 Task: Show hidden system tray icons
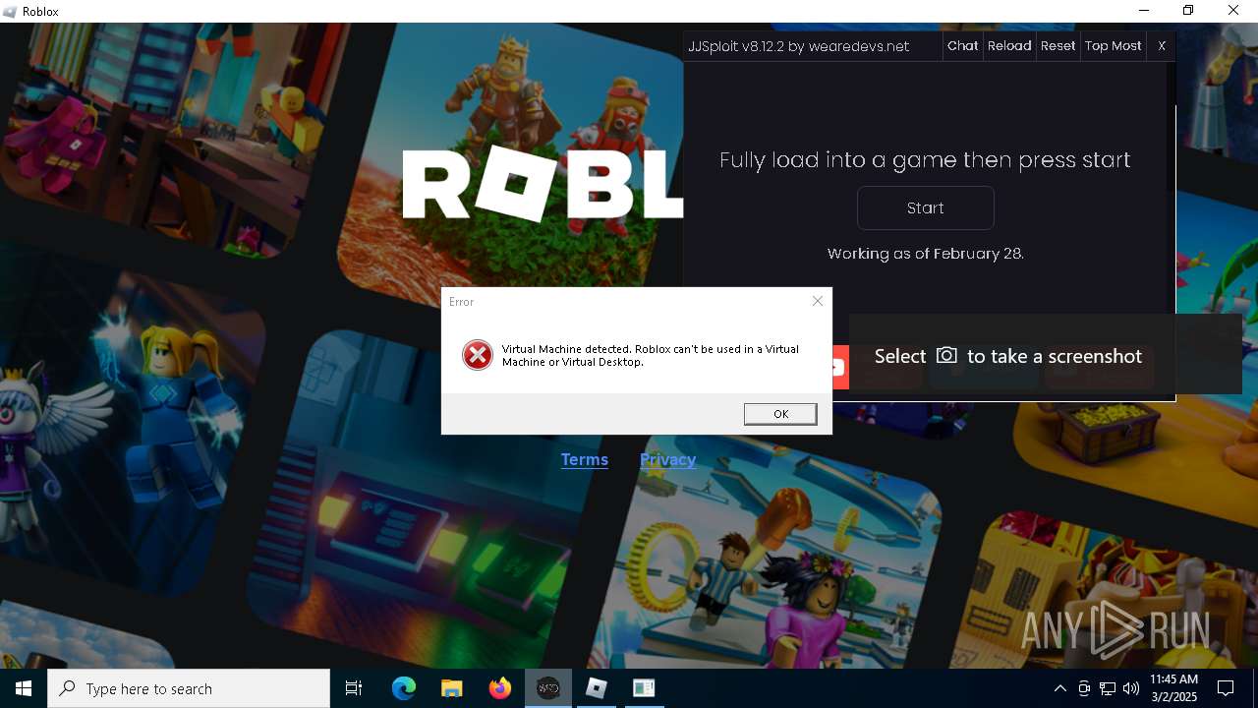[1059, 688]
